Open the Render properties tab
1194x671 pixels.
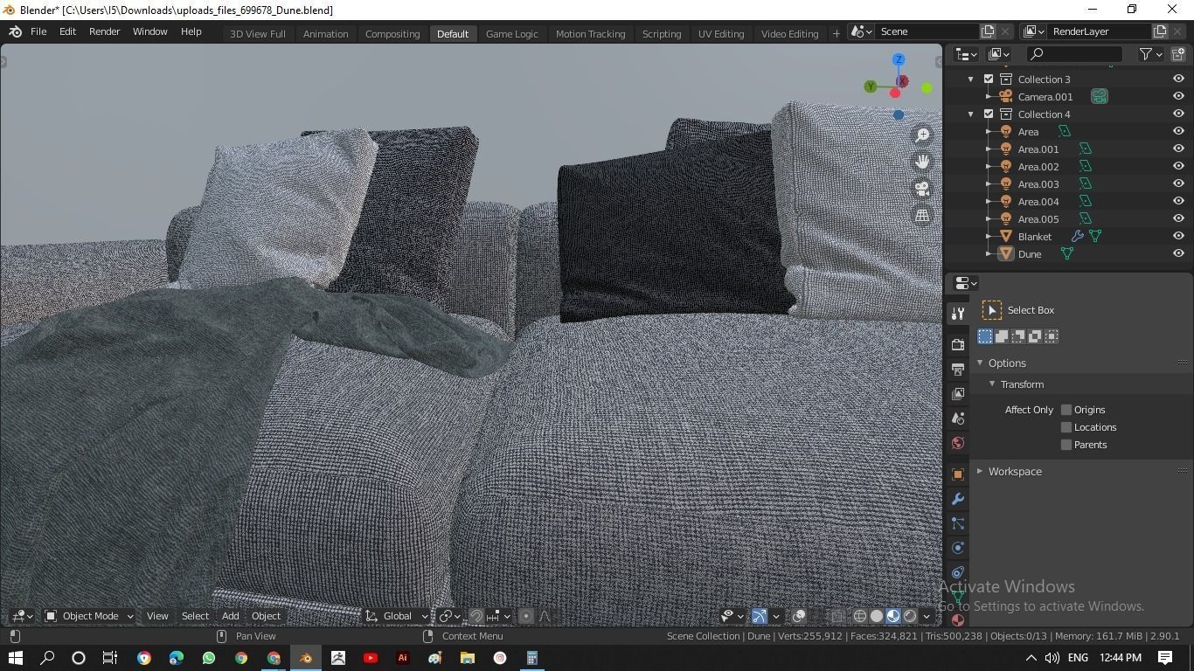(x=958, y=345)
